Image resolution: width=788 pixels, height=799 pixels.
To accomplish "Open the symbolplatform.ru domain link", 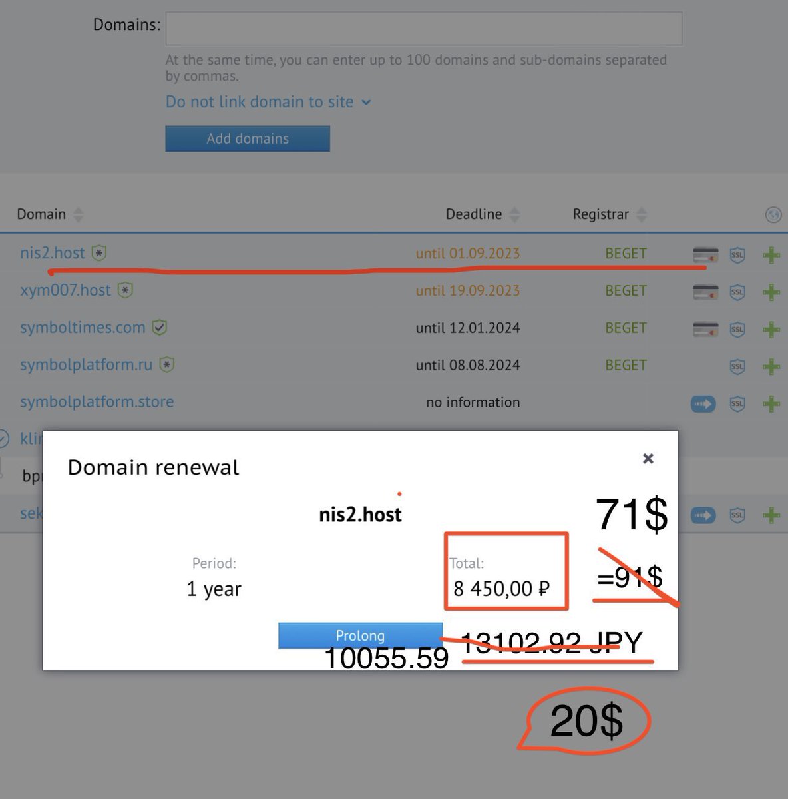I will coord(87,365).
